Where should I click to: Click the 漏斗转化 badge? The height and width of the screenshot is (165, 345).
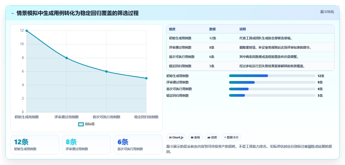[327, 12]
